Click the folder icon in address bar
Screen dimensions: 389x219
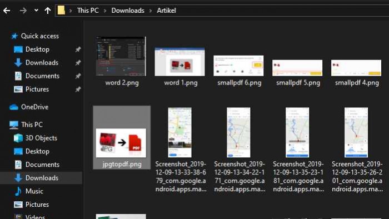(61, 11)
